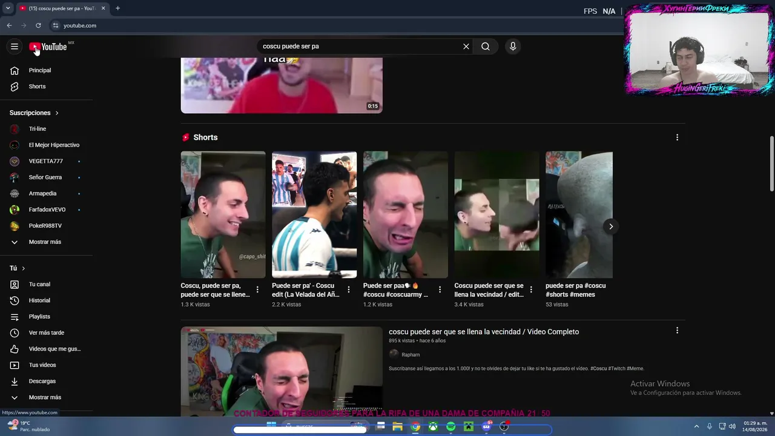Screen dimensions: 775x436
Task: Open Xbox app from the taskbar
Action: tap(434, 427)
